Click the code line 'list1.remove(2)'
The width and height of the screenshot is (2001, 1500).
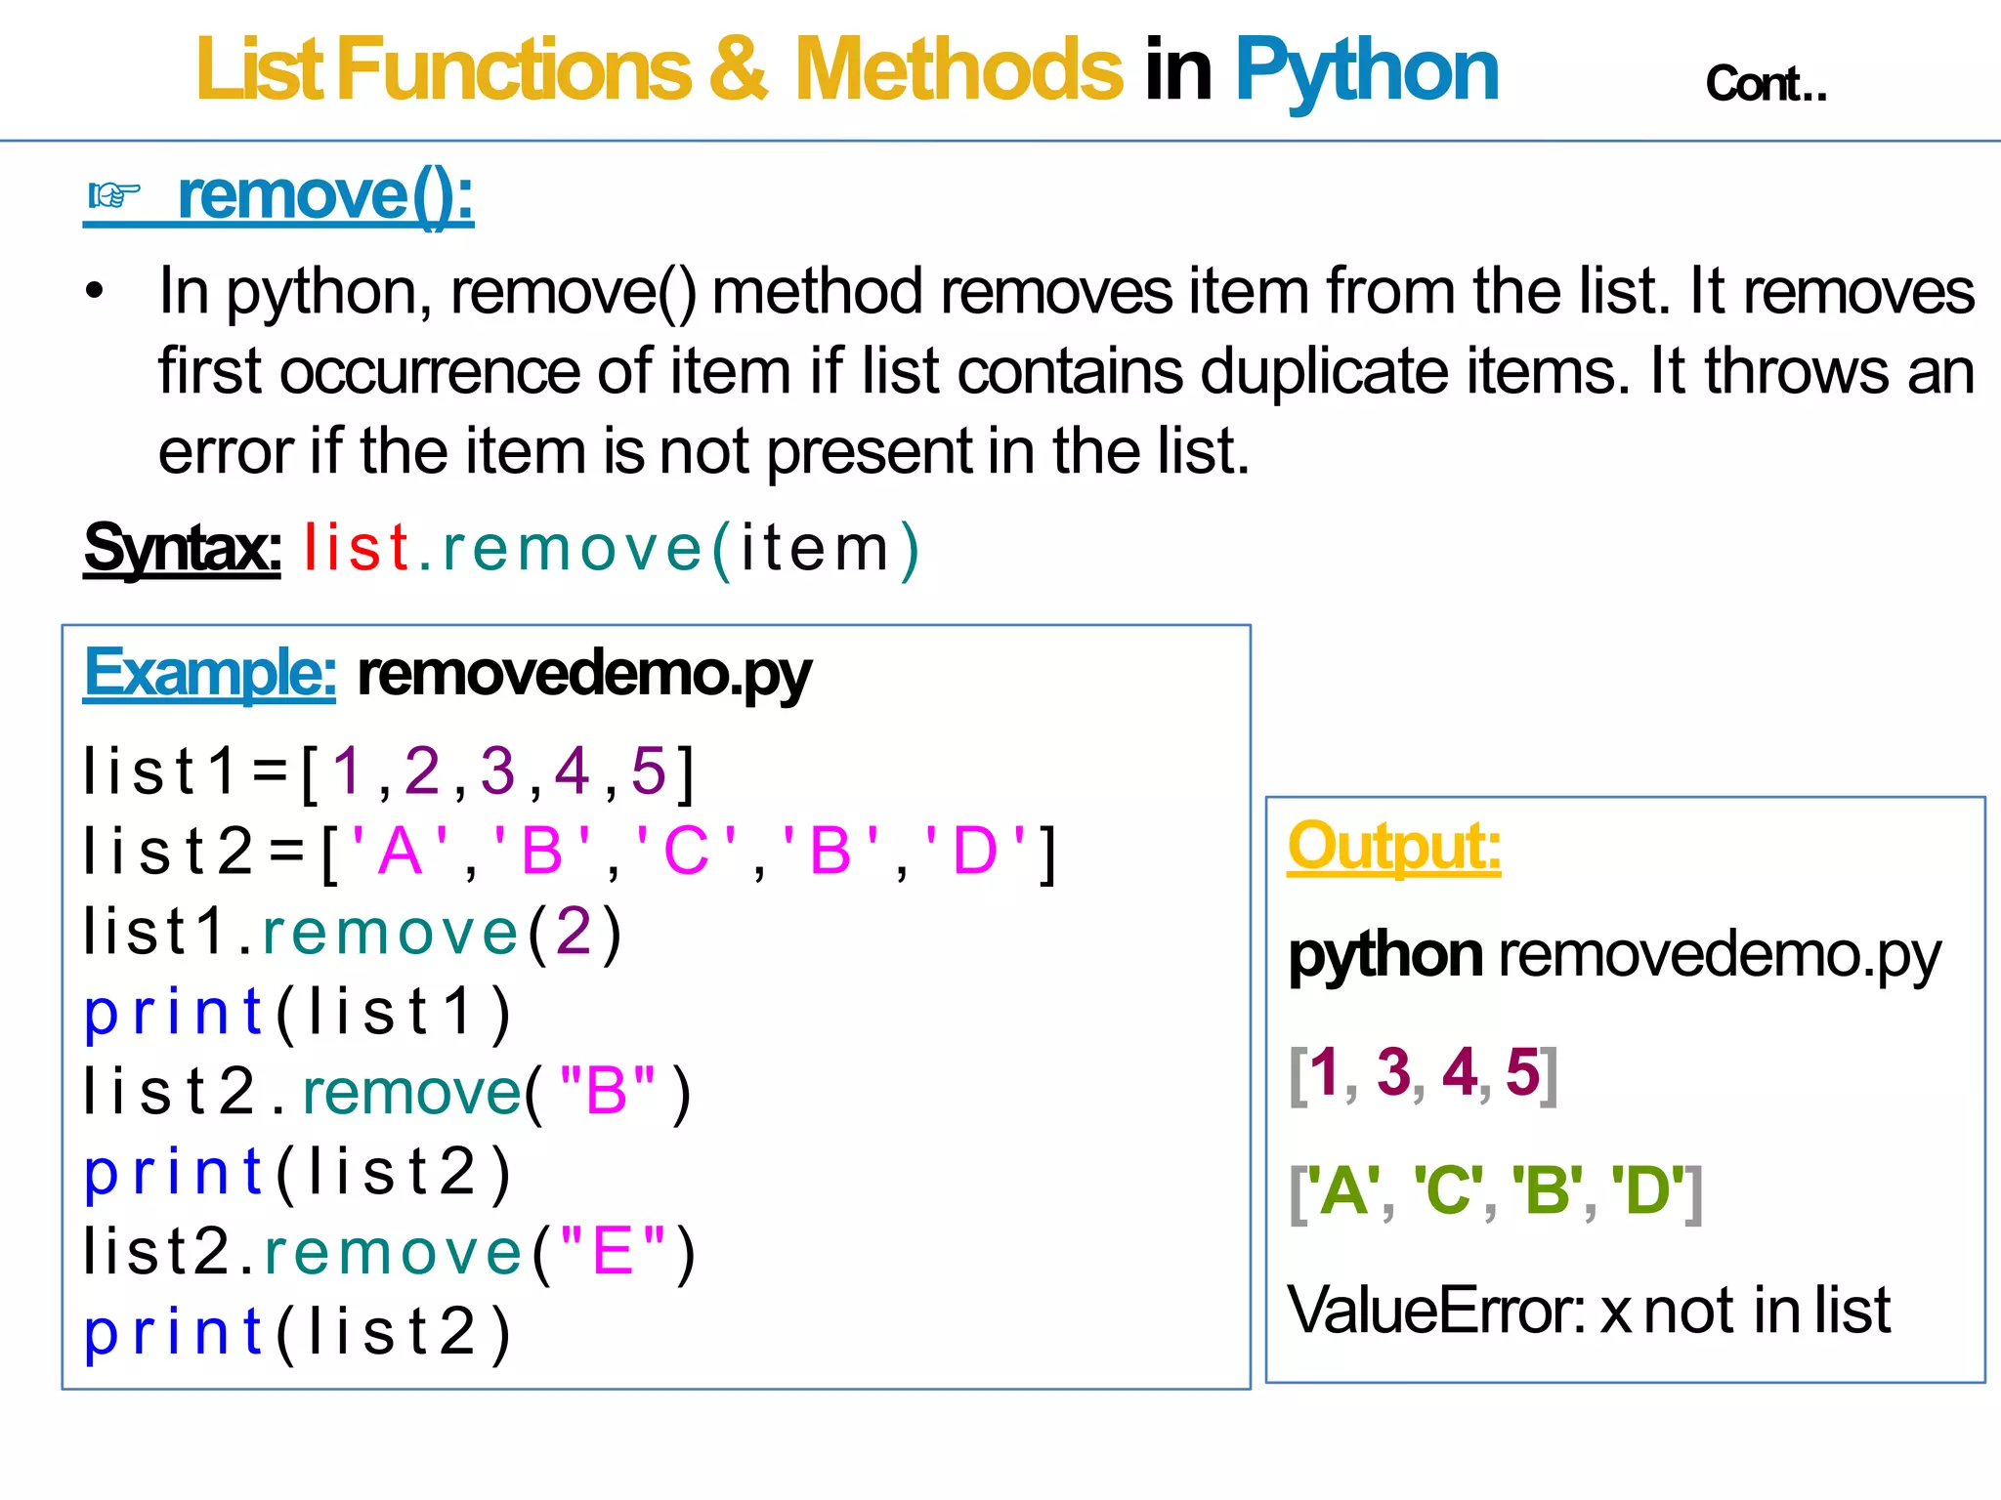coord(353,933)
